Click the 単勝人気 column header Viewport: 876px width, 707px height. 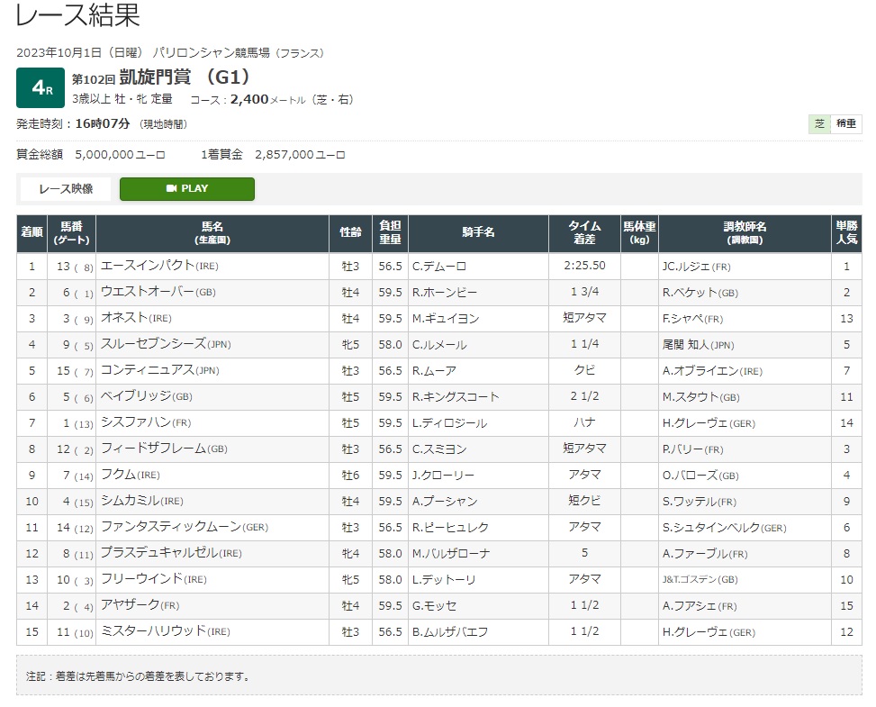pyautogui.click(x=846, y=233)
